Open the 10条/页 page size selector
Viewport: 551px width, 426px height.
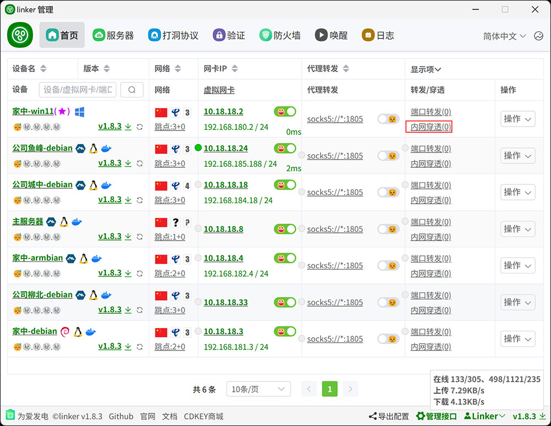coord(258,389)
